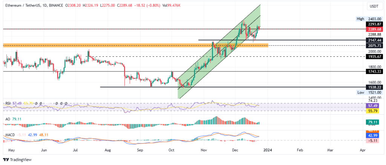386x165 pixels.
Task: Select the Nov label on time axis
Action: tap(203, 150)
